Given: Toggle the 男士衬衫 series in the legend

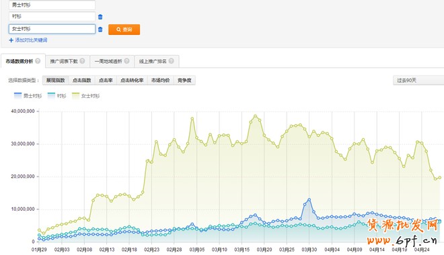Looking at the screenshot, I should pos(28,96).
